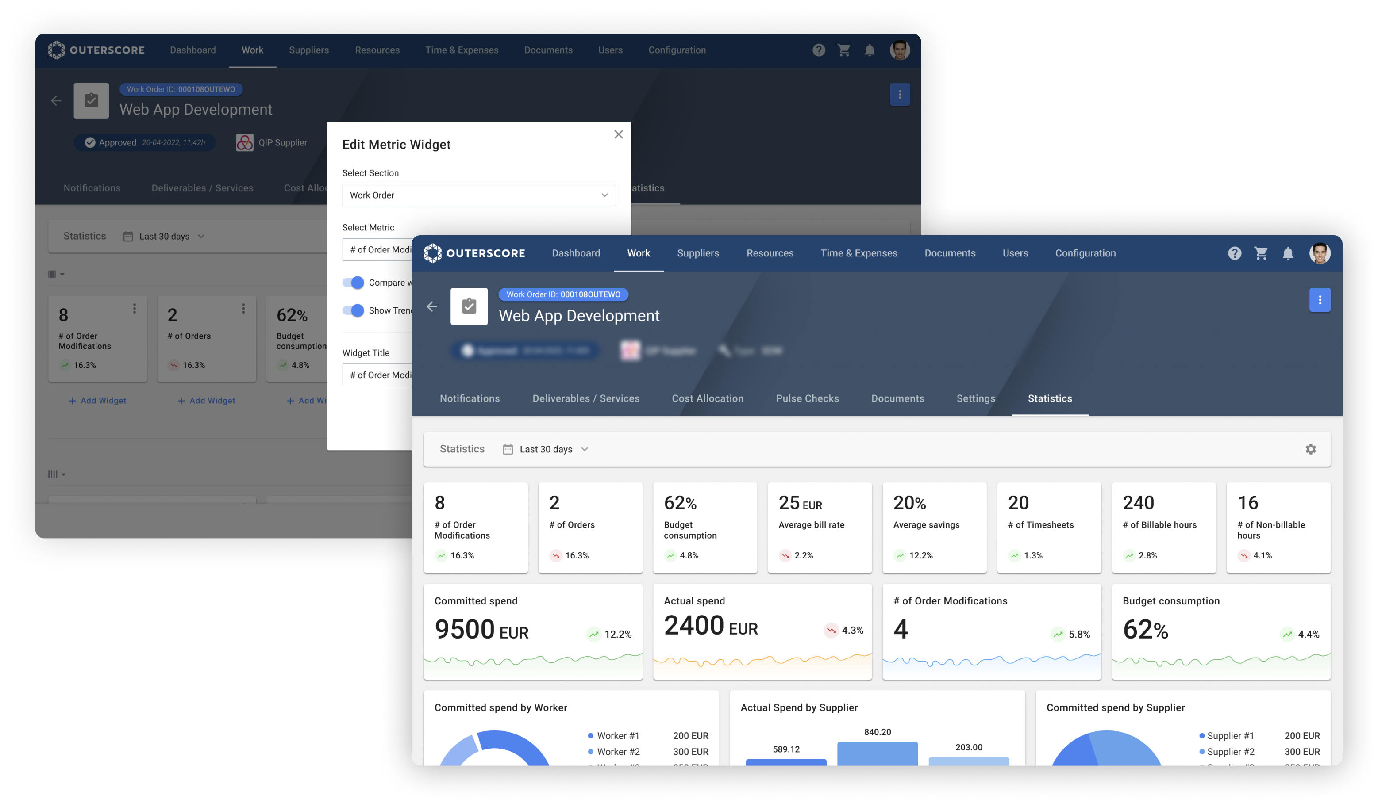
Task: Disable the Show Trend toggle
Action: click(x=353, y=310)
